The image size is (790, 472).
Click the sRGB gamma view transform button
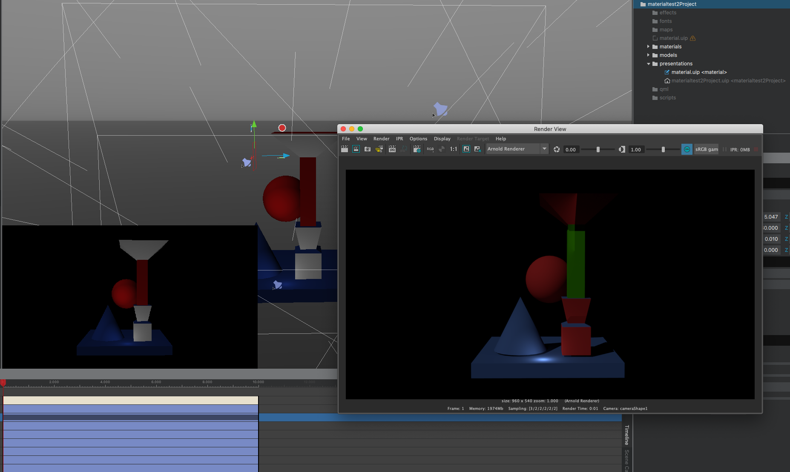pyautogui.click(x=706, y=149)
